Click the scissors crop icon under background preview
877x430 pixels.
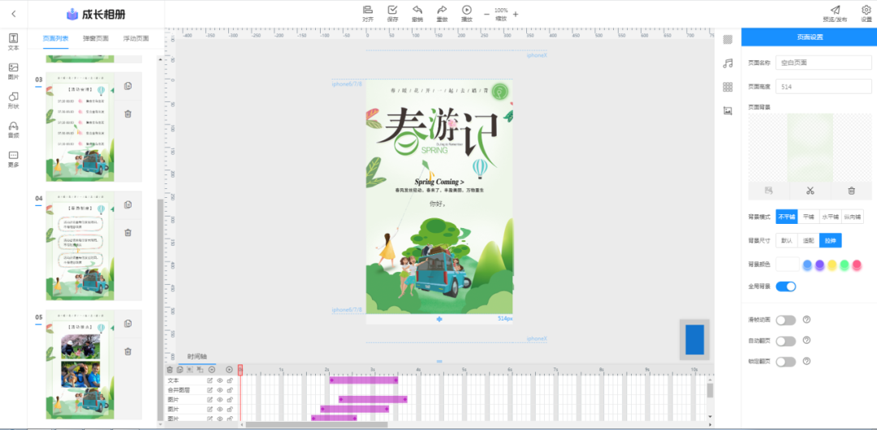[x=810, y=191]
